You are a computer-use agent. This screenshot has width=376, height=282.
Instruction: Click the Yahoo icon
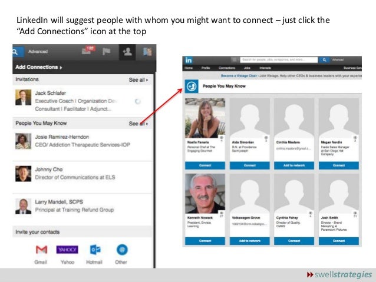67,250
